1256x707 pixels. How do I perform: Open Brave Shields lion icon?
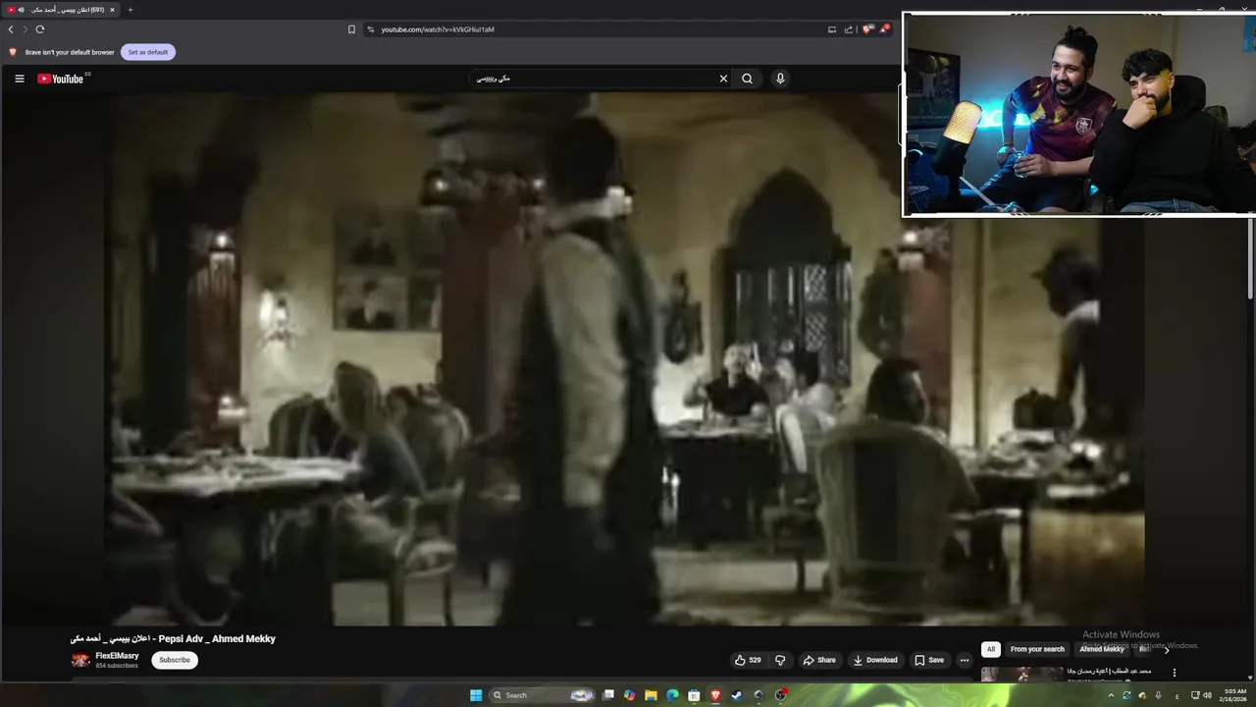[x=867, y=29]
